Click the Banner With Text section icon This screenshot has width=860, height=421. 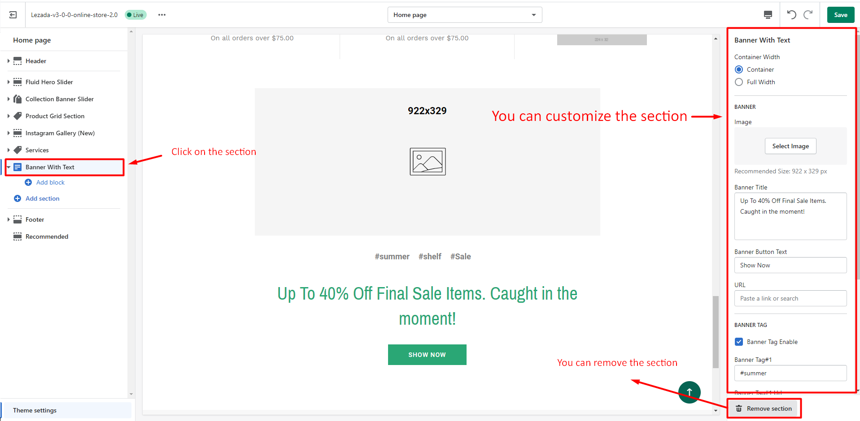click(17, 167)
